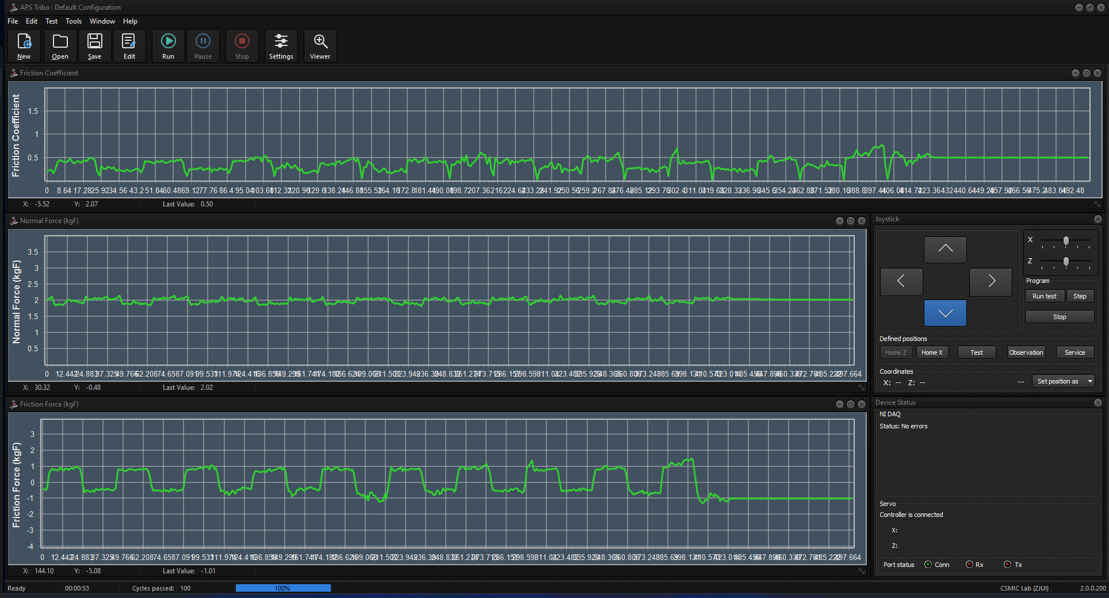Open the Viewer tool
The width and height of the screenshot is (1109, 598).
pos(320,45)
